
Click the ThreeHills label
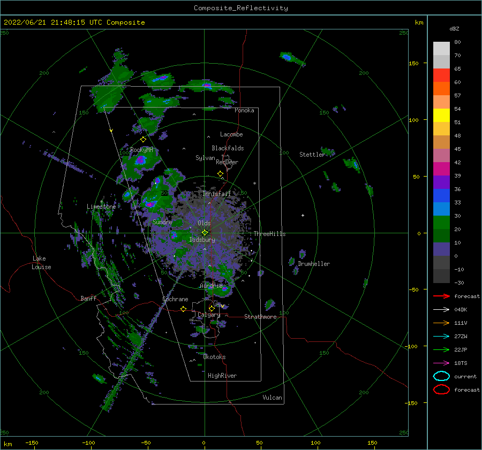tap(269, 234)
